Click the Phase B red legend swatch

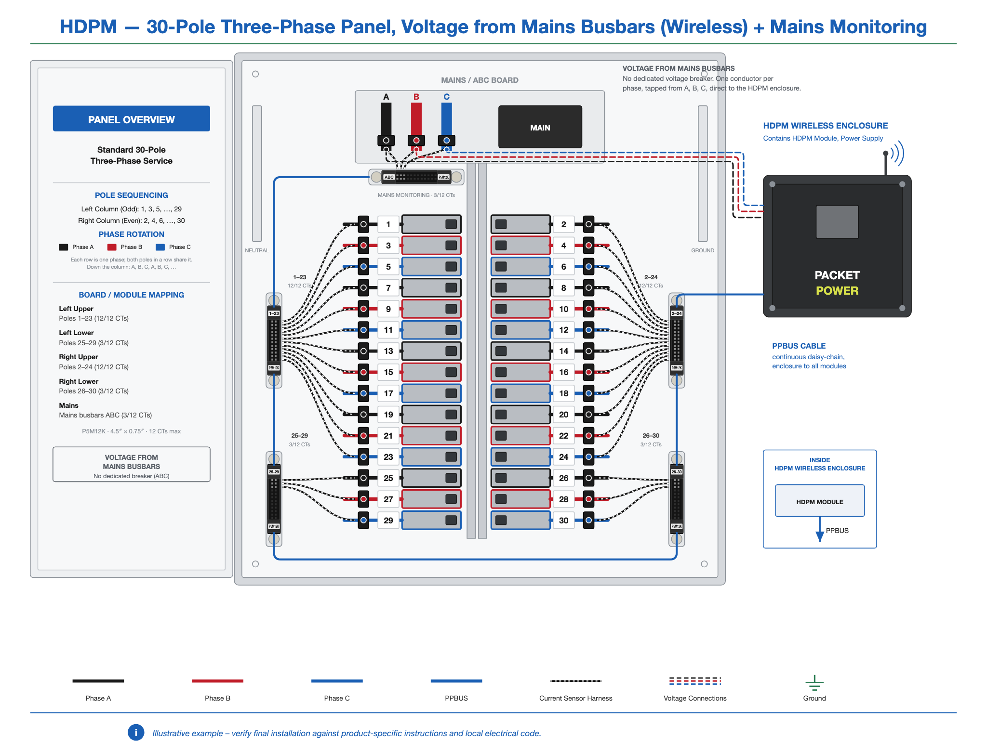112,247
